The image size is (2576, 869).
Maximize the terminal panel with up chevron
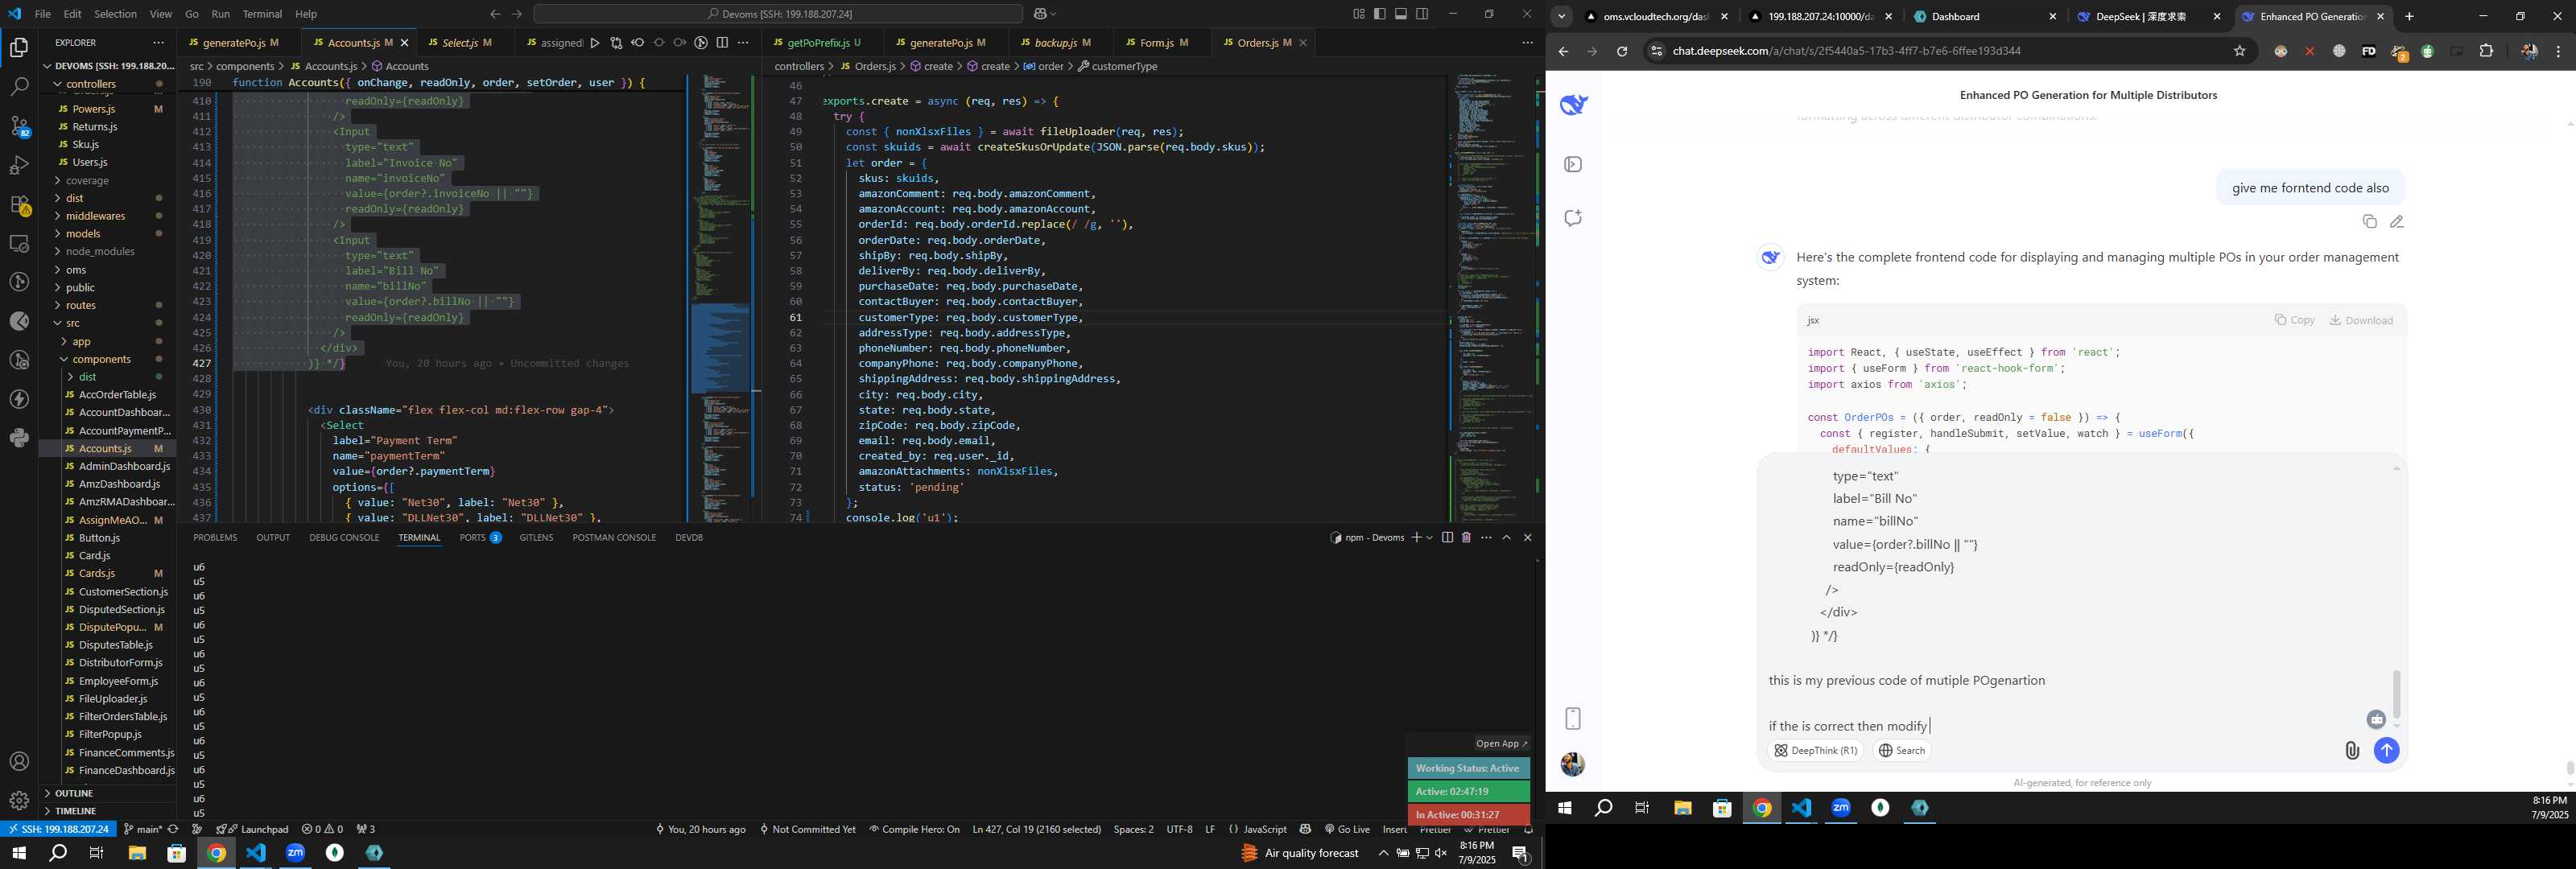[x=1507, y=538]
